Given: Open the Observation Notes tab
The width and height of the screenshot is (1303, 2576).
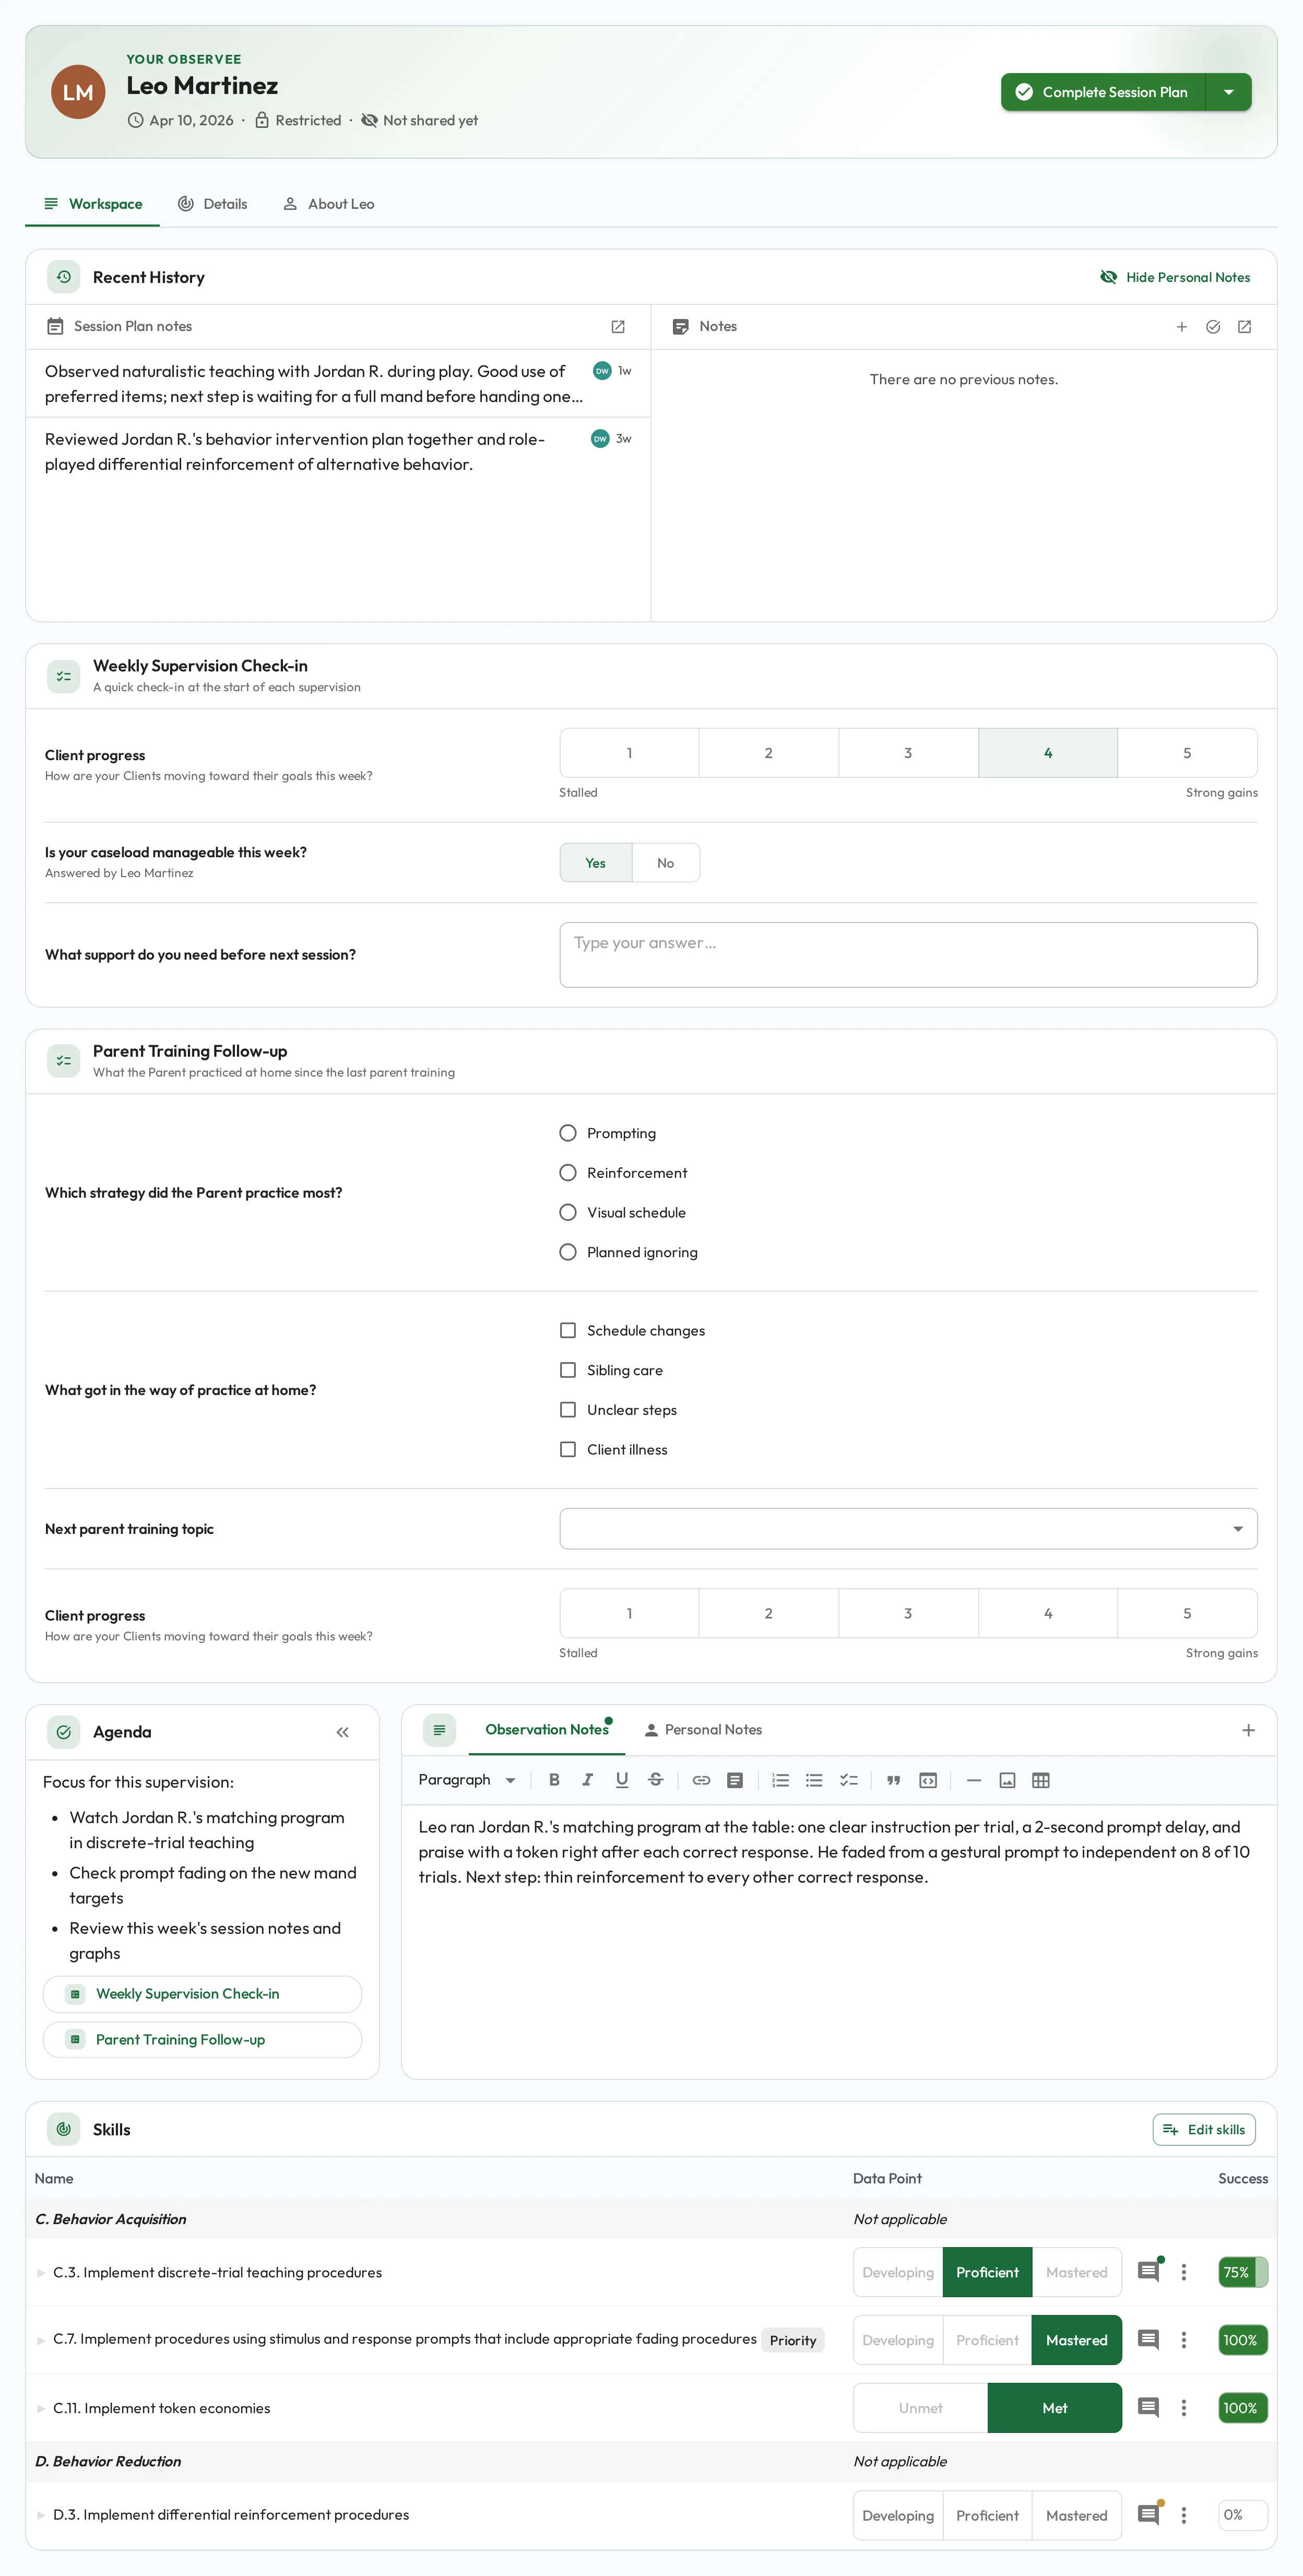Looking at the screenshot, I should point(547,1730).
